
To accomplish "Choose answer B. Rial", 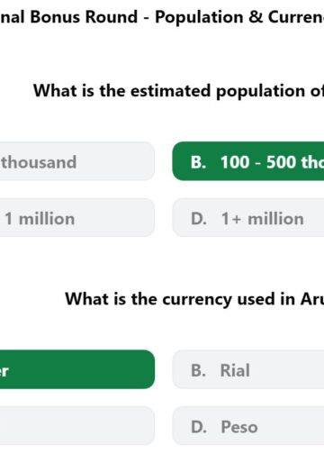I will [248, 370].
